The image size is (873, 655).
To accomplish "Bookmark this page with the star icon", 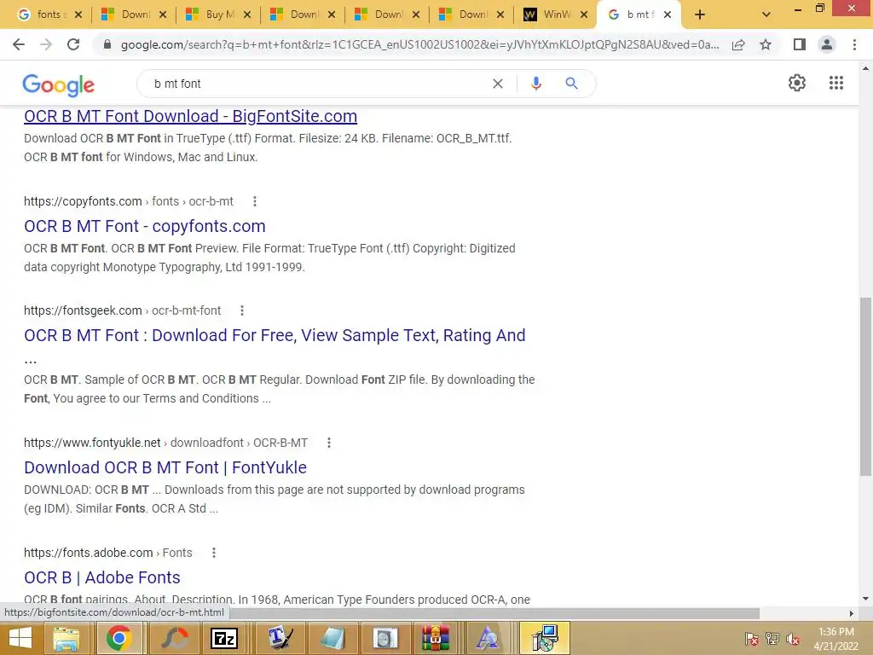I will (766, 44).
